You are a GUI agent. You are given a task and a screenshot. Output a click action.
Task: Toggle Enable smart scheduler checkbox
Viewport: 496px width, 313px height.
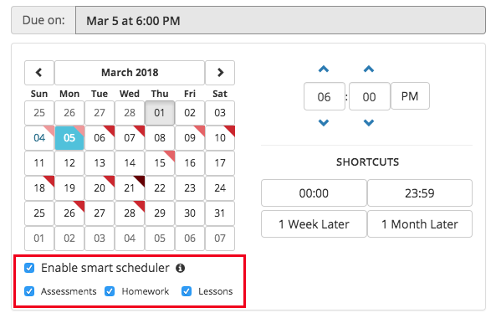point(29,268)
